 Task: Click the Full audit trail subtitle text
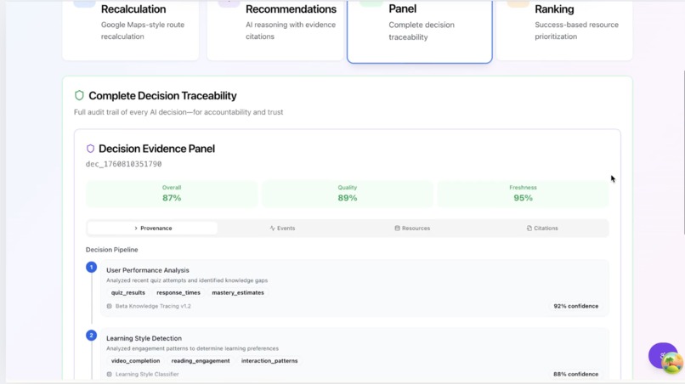pyautogui.click(x=178, y=112)
